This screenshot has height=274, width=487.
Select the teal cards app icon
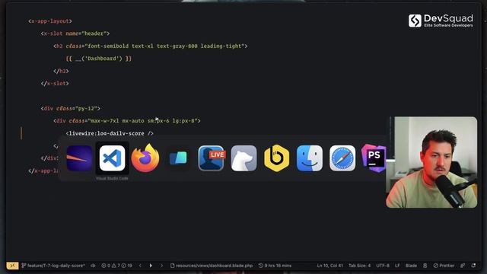tap(178, 158)
